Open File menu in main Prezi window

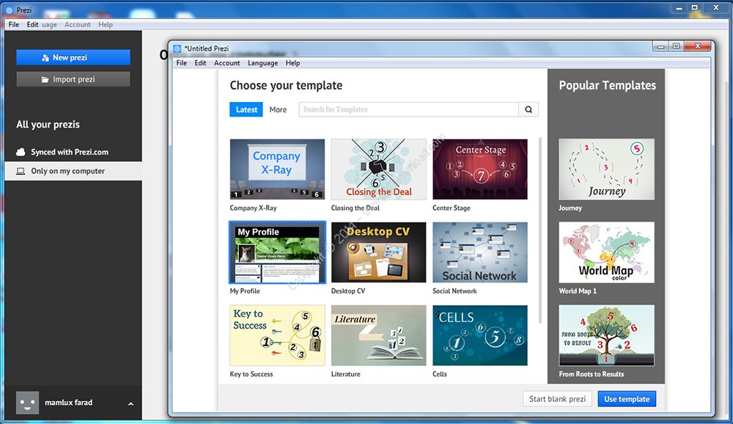(x=13, y=24)
